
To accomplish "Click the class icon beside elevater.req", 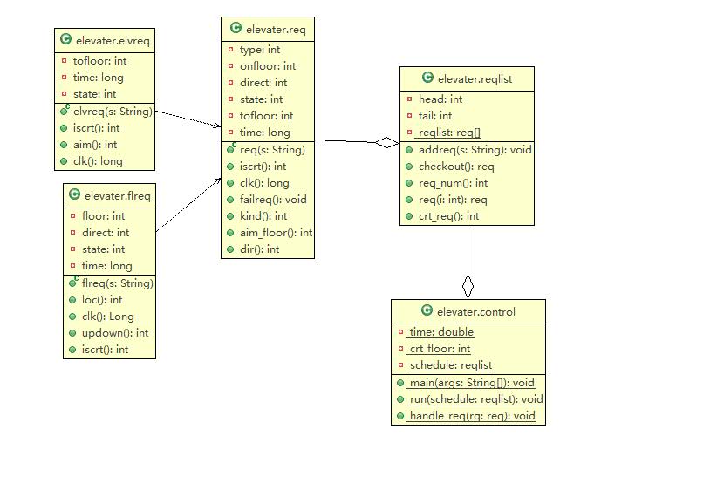I will click(236, 28).
